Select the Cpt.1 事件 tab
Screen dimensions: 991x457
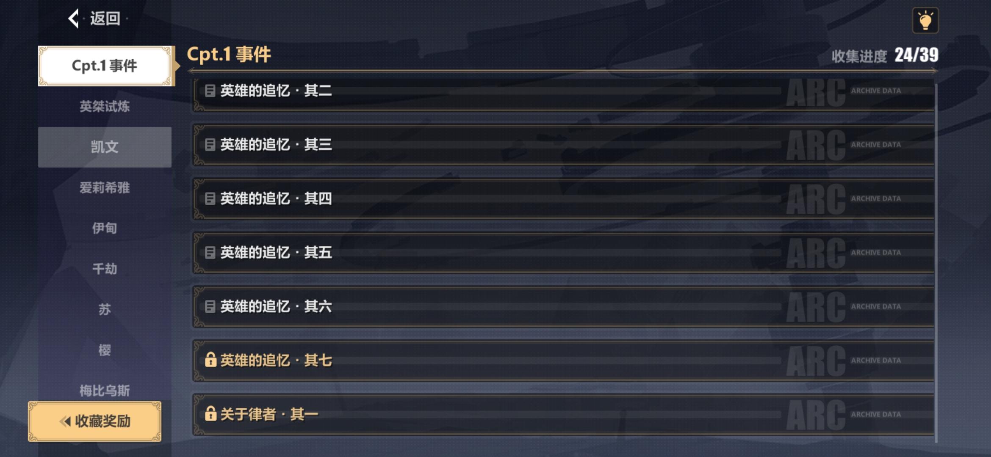click(105, 66)
